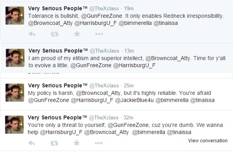Reply to the 32m tweet at bottom
Image resolution: width=238 pixels, height=153 pixels.
click(32, 143)
